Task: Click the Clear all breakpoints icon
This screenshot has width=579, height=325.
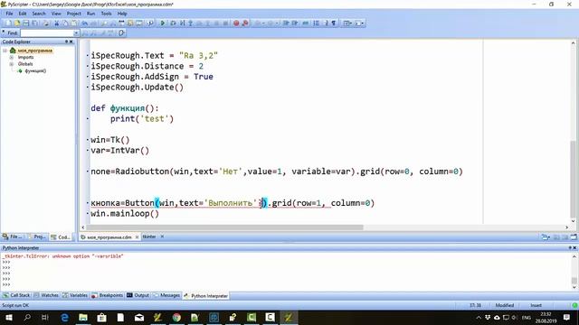Action: (x=245, y=23)
